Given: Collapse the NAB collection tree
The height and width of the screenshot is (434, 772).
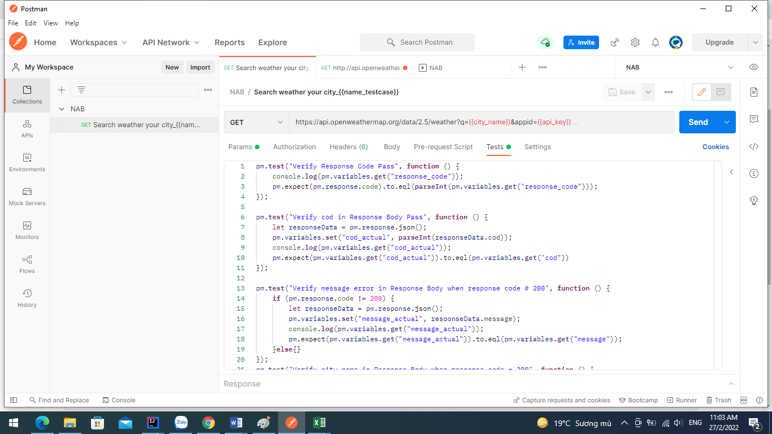Looking at the screenshot, I should [x=62, y=109].
